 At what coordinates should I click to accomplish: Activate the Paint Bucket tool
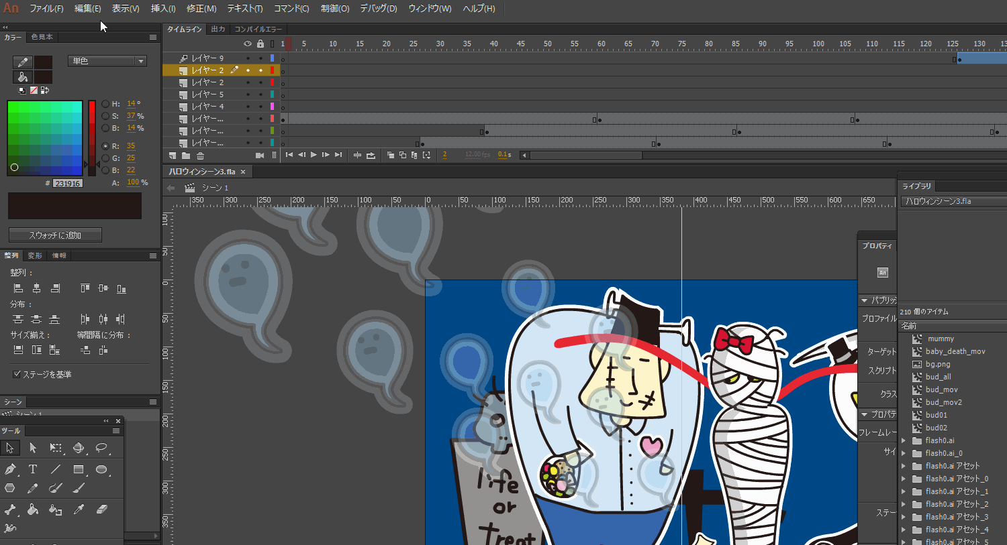(33, 509)
